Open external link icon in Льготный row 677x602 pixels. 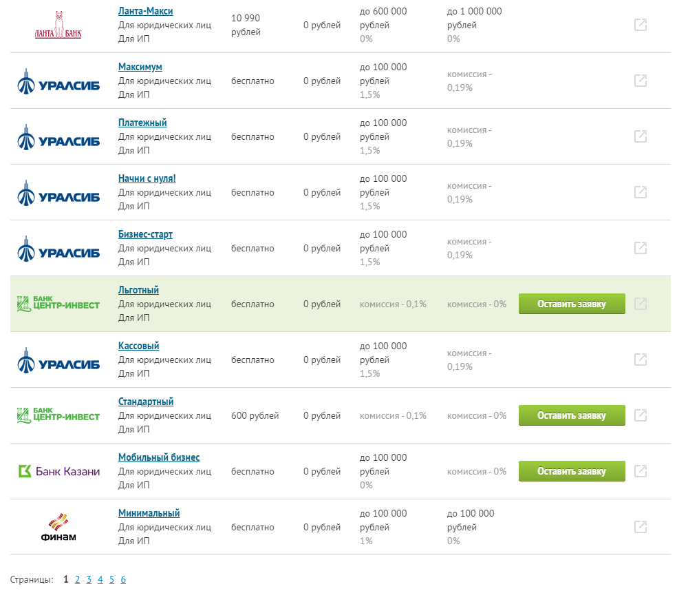641,303
